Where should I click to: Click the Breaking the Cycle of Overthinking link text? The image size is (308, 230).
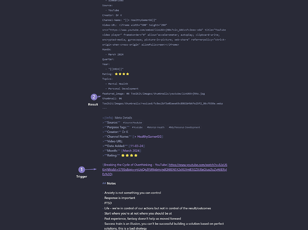pos(135,165)
